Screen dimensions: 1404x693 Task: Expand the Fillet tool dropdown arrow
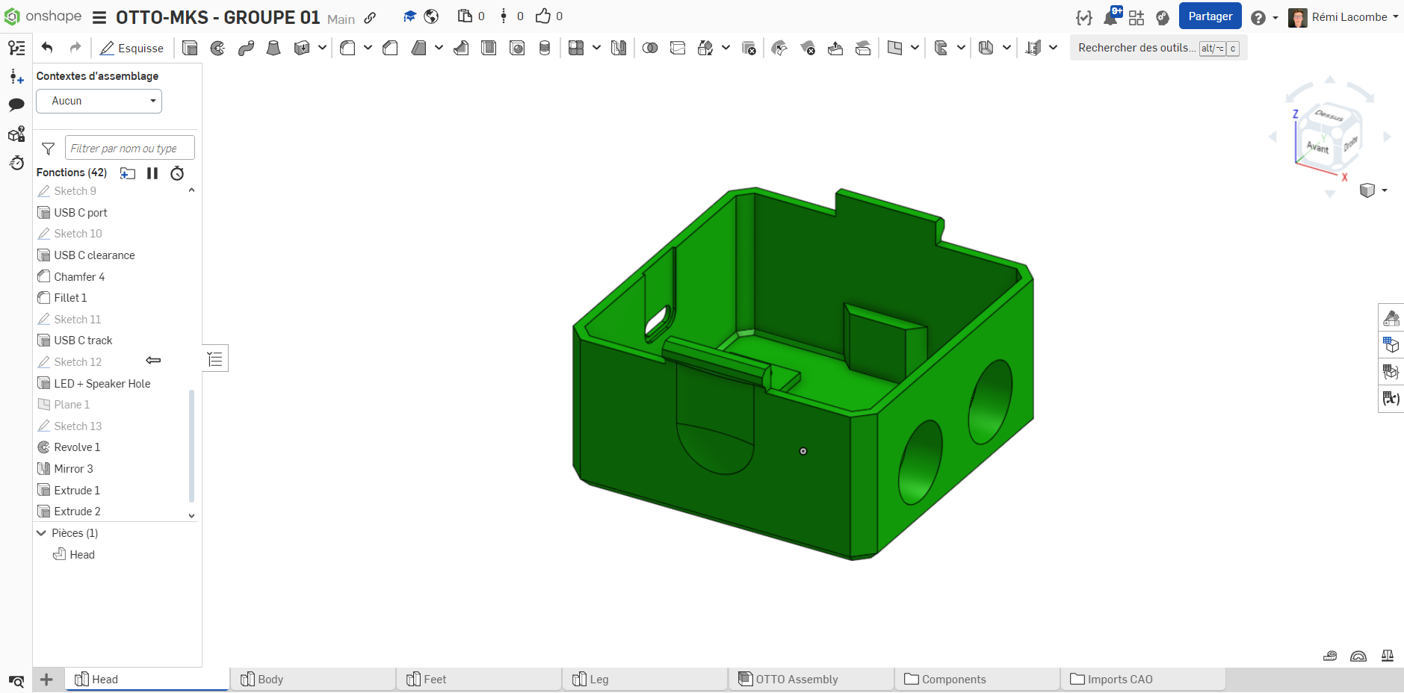click(x=368, y=48)
